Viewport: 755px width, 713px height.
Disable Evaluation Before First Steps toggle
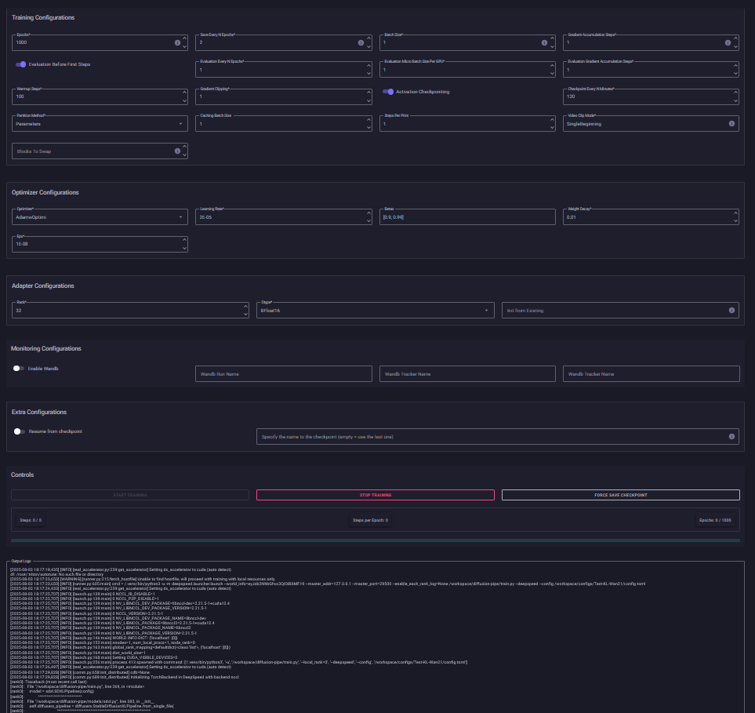[x=20, y=64]
